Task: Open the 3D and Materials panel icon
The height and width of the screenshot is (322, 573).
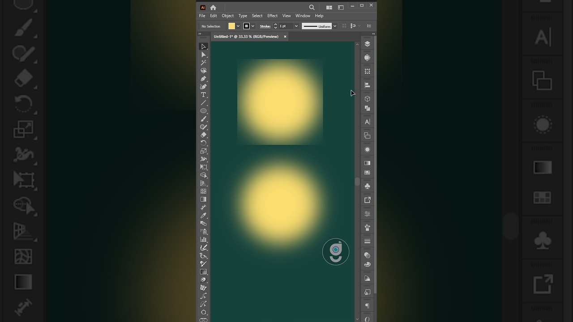Action: (367, 99)
